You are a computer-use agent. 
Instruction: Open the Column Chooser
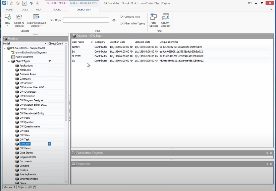165,17
